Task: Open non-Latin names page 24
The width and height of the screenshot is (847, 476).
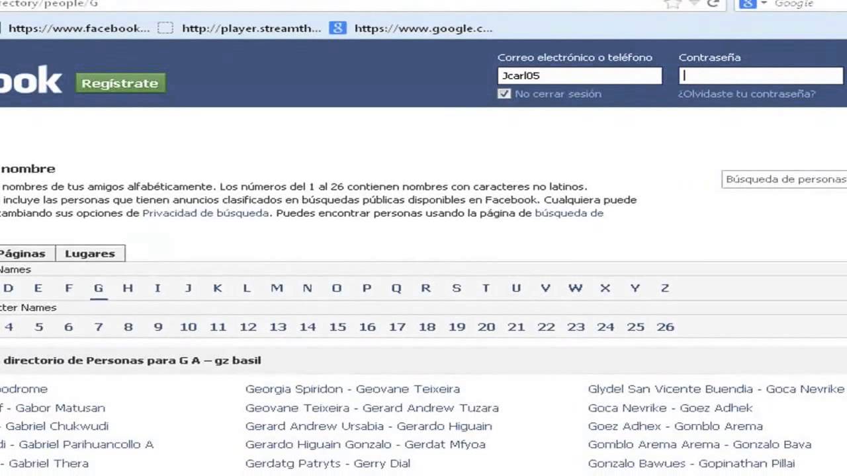Action: (605, 327)
